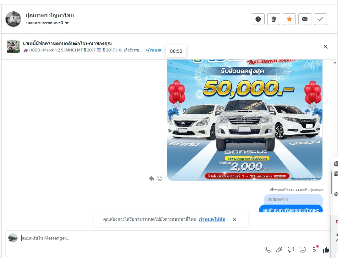Delete conversation using trash icon
The height and width of the screenshot is (258, 338).
tap(273, 19)
